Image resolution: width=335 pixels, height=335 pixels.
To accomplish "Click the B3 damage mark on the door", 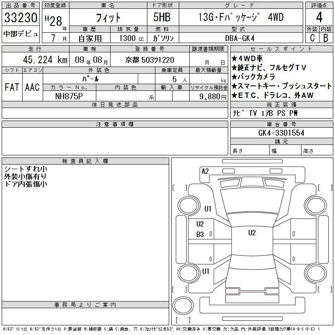I will pos(200,235).
